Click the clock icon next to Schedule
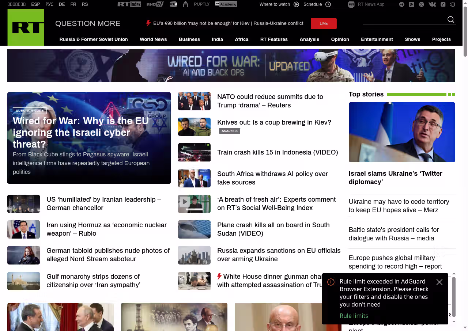468x331 pixels. click(328, 4)
